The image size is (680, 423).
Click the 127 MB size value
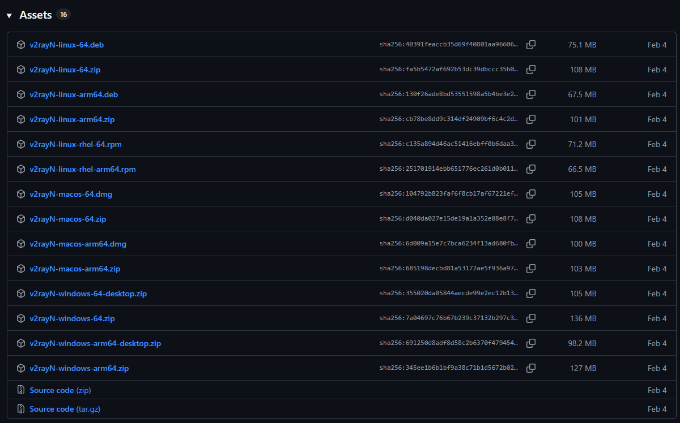point(583,368)
